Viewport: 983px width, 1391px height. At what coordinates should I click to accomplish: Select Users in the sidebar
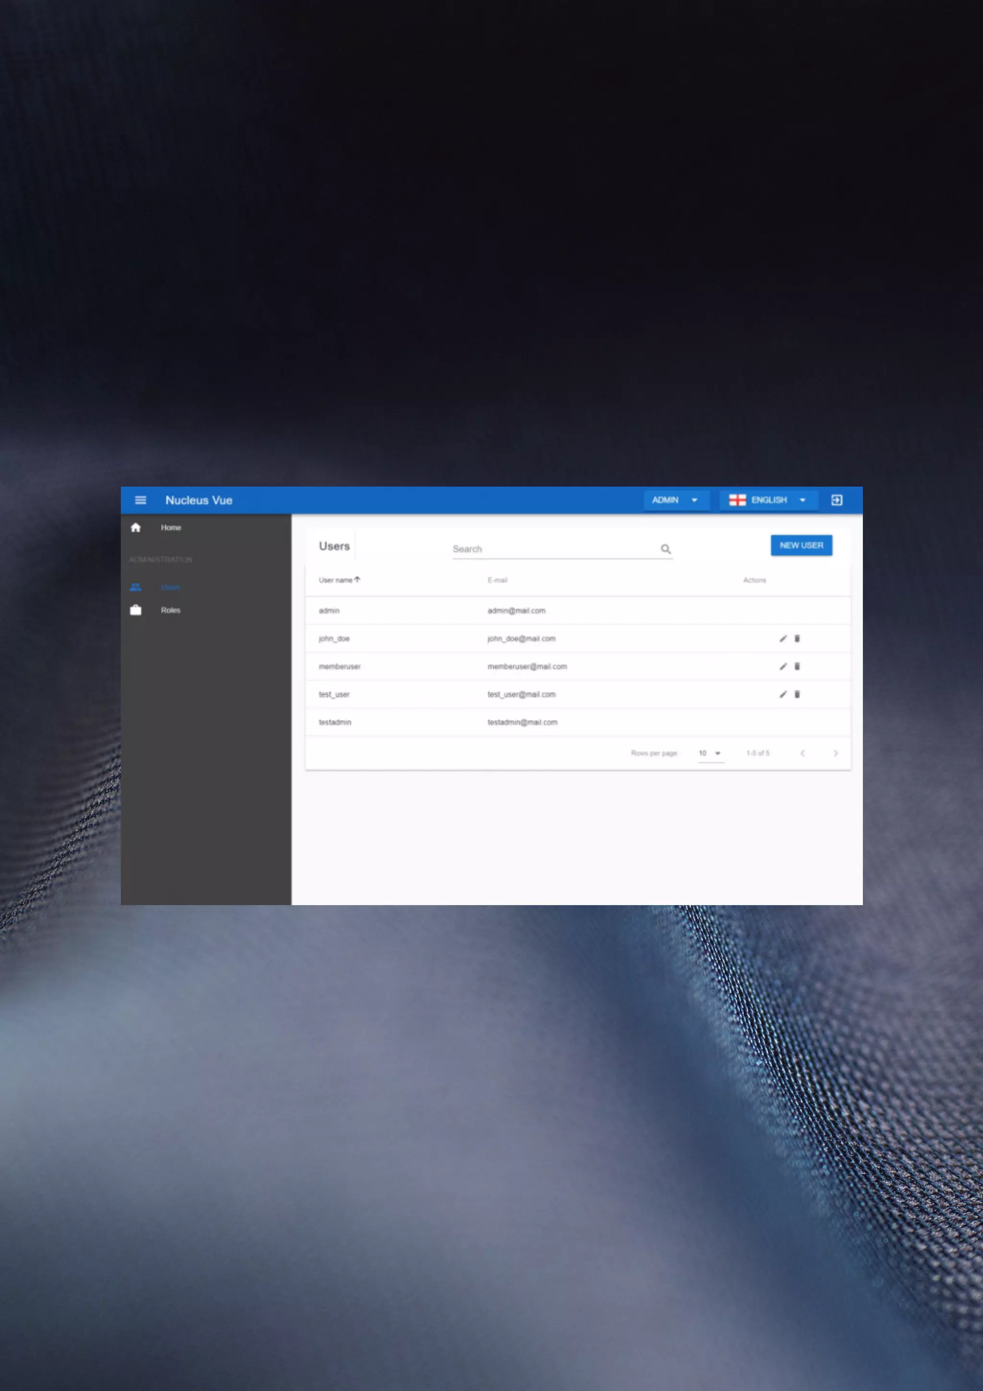[170, 587]
